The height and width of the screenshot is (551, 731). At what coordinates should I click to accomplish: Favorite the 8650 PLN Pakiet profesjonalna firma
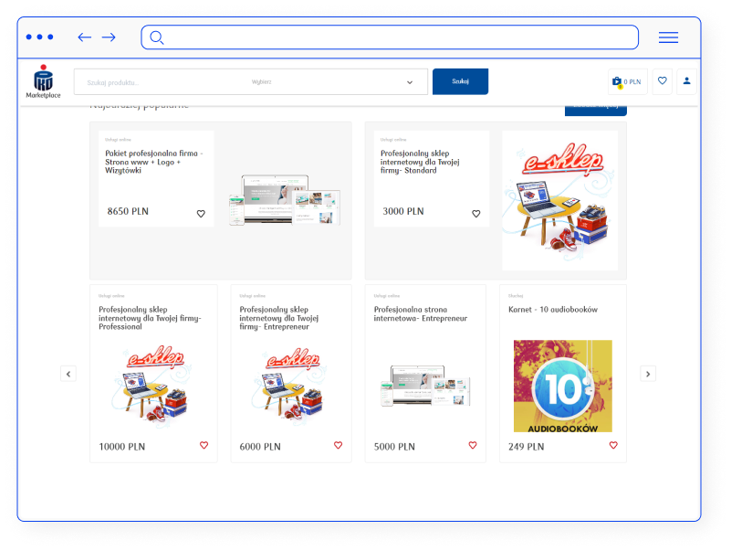201,214
